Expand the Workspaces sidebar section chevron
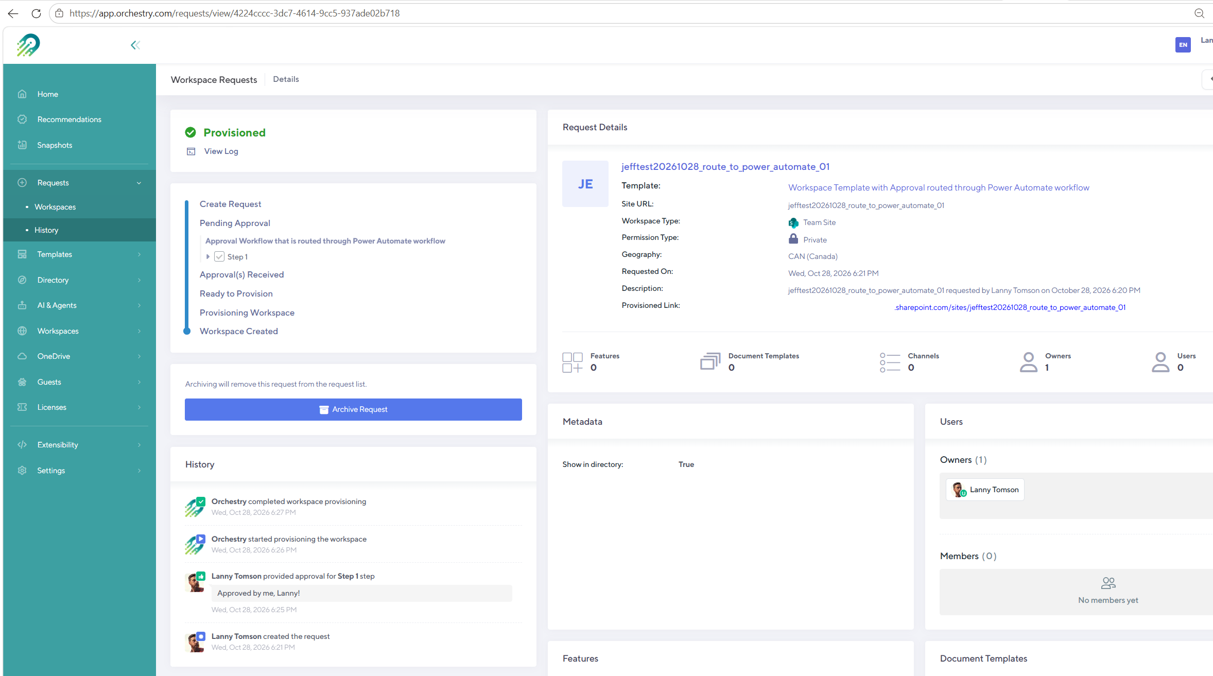 pos(139,331)
